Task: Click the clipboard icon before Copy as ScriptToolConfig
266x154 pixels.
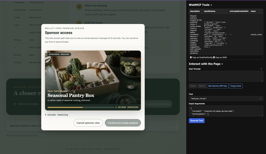Action: tap(191, 57)
